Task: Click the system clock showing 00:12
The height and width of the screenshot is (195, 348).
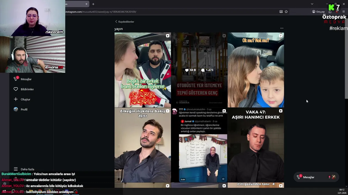Action: (x=342, y=190)
